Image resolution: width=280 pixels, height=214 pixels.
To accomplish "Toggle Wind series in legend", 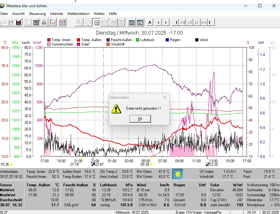I will [x=197, y=40].
